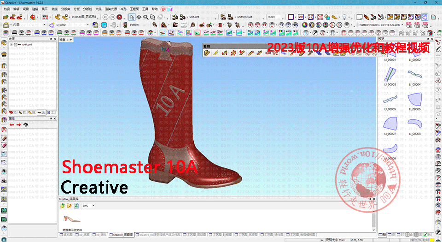Click the up-folder icon in library panel

pos(63,206)
